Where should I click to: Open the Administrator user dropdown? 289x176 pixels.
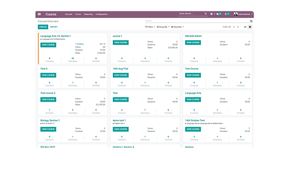(245, 14)
